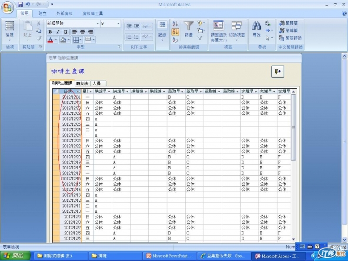Click the 尋找 binoculars icon
Image resolution: width=348 pixels, height=261 pixels.
point(256,29)
